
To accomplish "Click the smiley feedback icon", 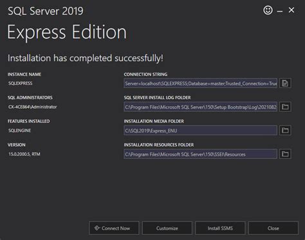I will tap(268, 10).
